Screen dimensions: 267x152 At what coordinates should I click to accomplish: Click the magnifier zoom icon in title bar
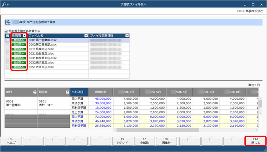(x=5, y=4)
